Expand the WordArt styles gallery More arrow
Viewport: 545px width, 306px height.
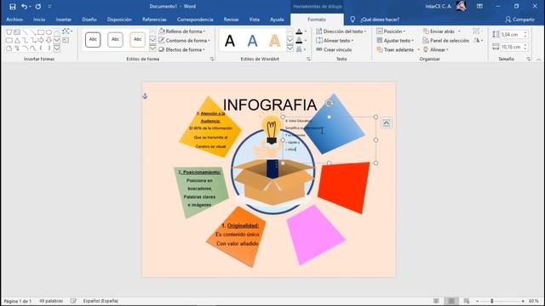pyautogui.click(x=290, y=48)
